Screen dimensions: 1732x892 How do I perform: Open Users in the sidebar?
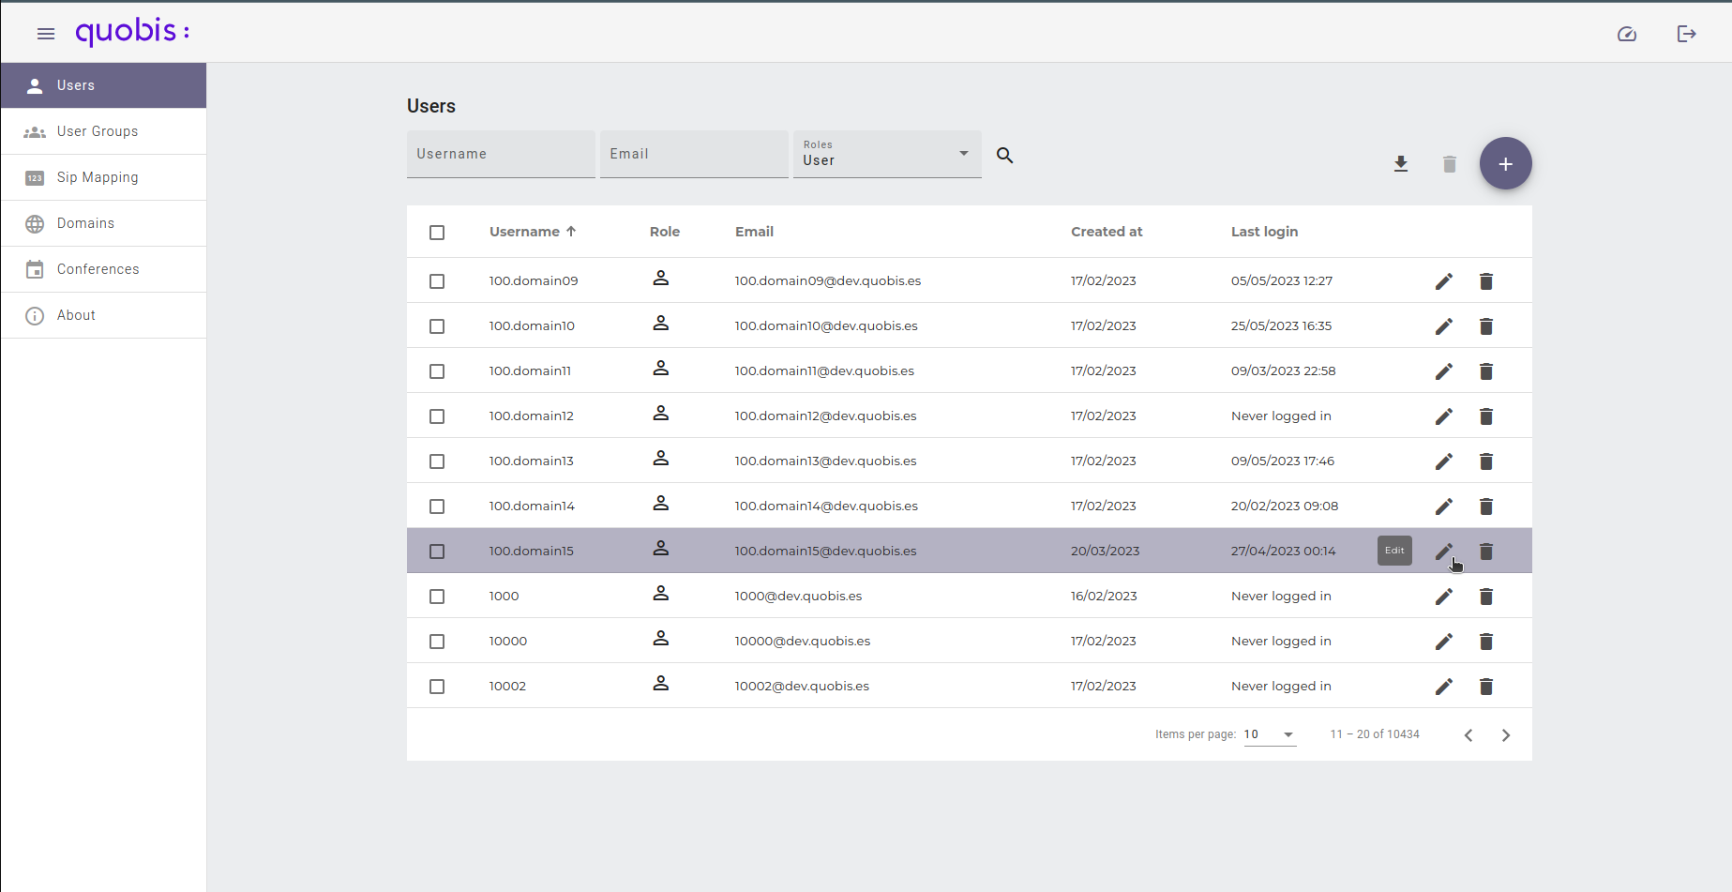103,85
